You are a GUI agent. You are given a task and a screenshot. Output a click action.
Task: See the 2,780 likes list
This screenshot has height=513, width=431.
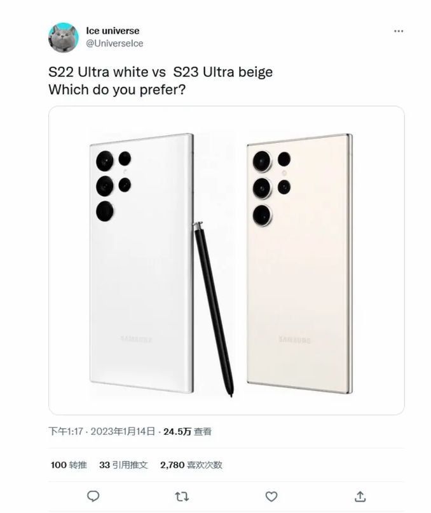point(191,465)
